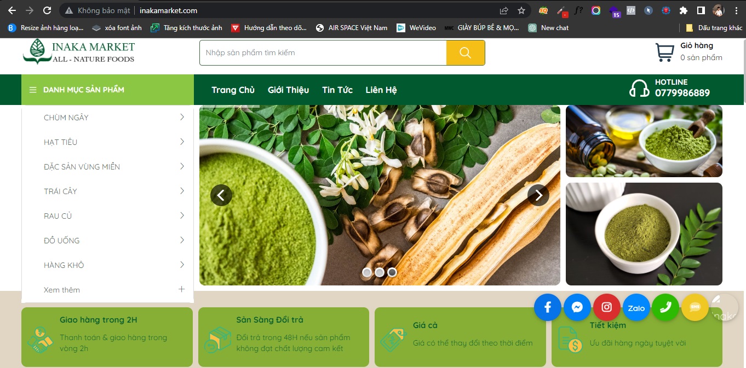746x368 pixels.
Task: Click the phone call floating icon
Action: [665, 307]
